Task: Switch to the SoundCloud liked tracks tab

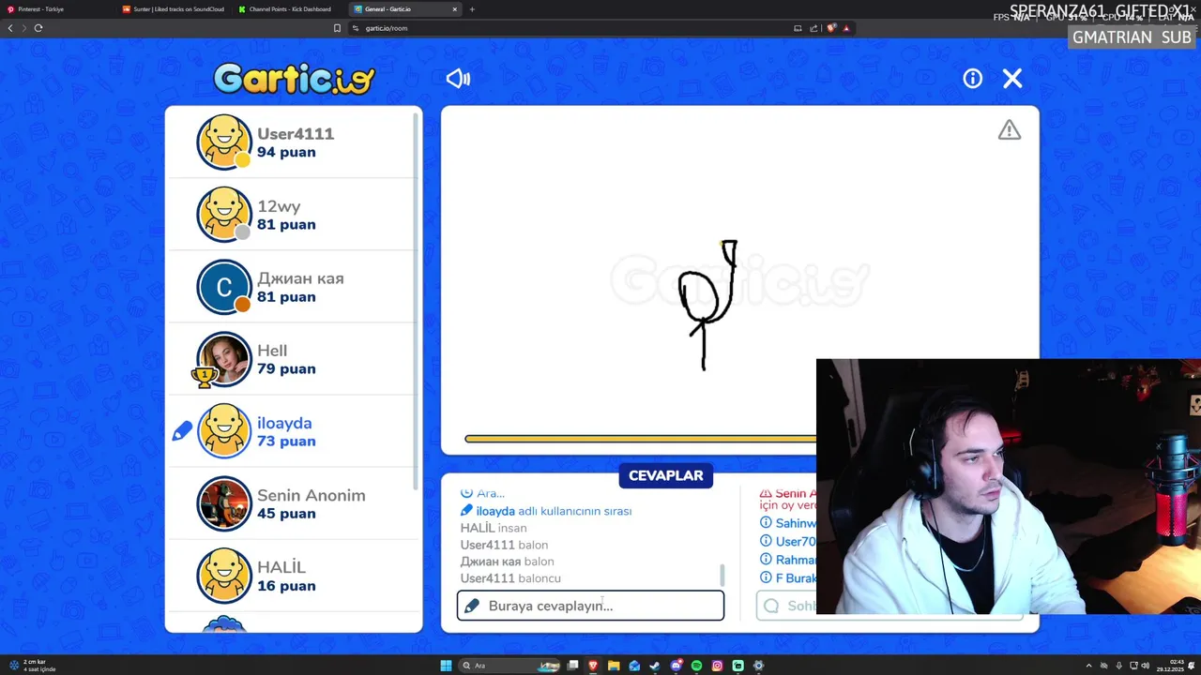Action: coord(174,9)
